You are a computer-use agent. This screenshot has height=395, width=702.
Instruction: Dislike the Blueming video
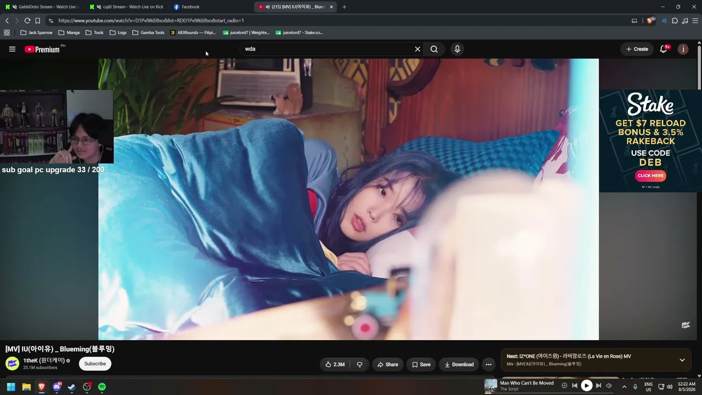360,364
